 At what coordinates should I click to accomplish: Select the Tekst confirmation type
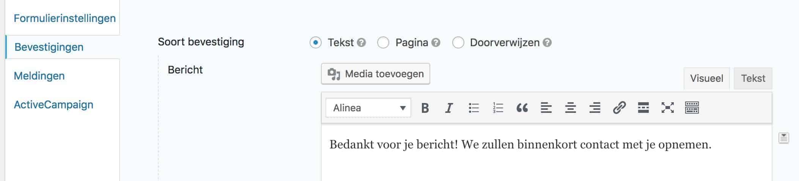coord(316,42)
